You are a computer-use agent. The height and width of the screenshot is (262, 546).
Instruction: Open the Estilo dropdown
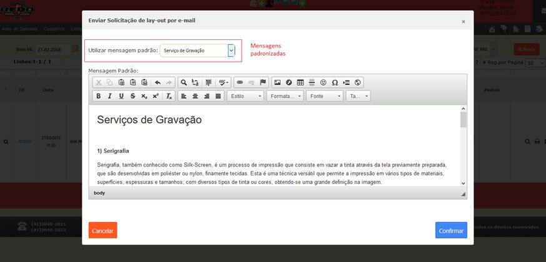246,96
